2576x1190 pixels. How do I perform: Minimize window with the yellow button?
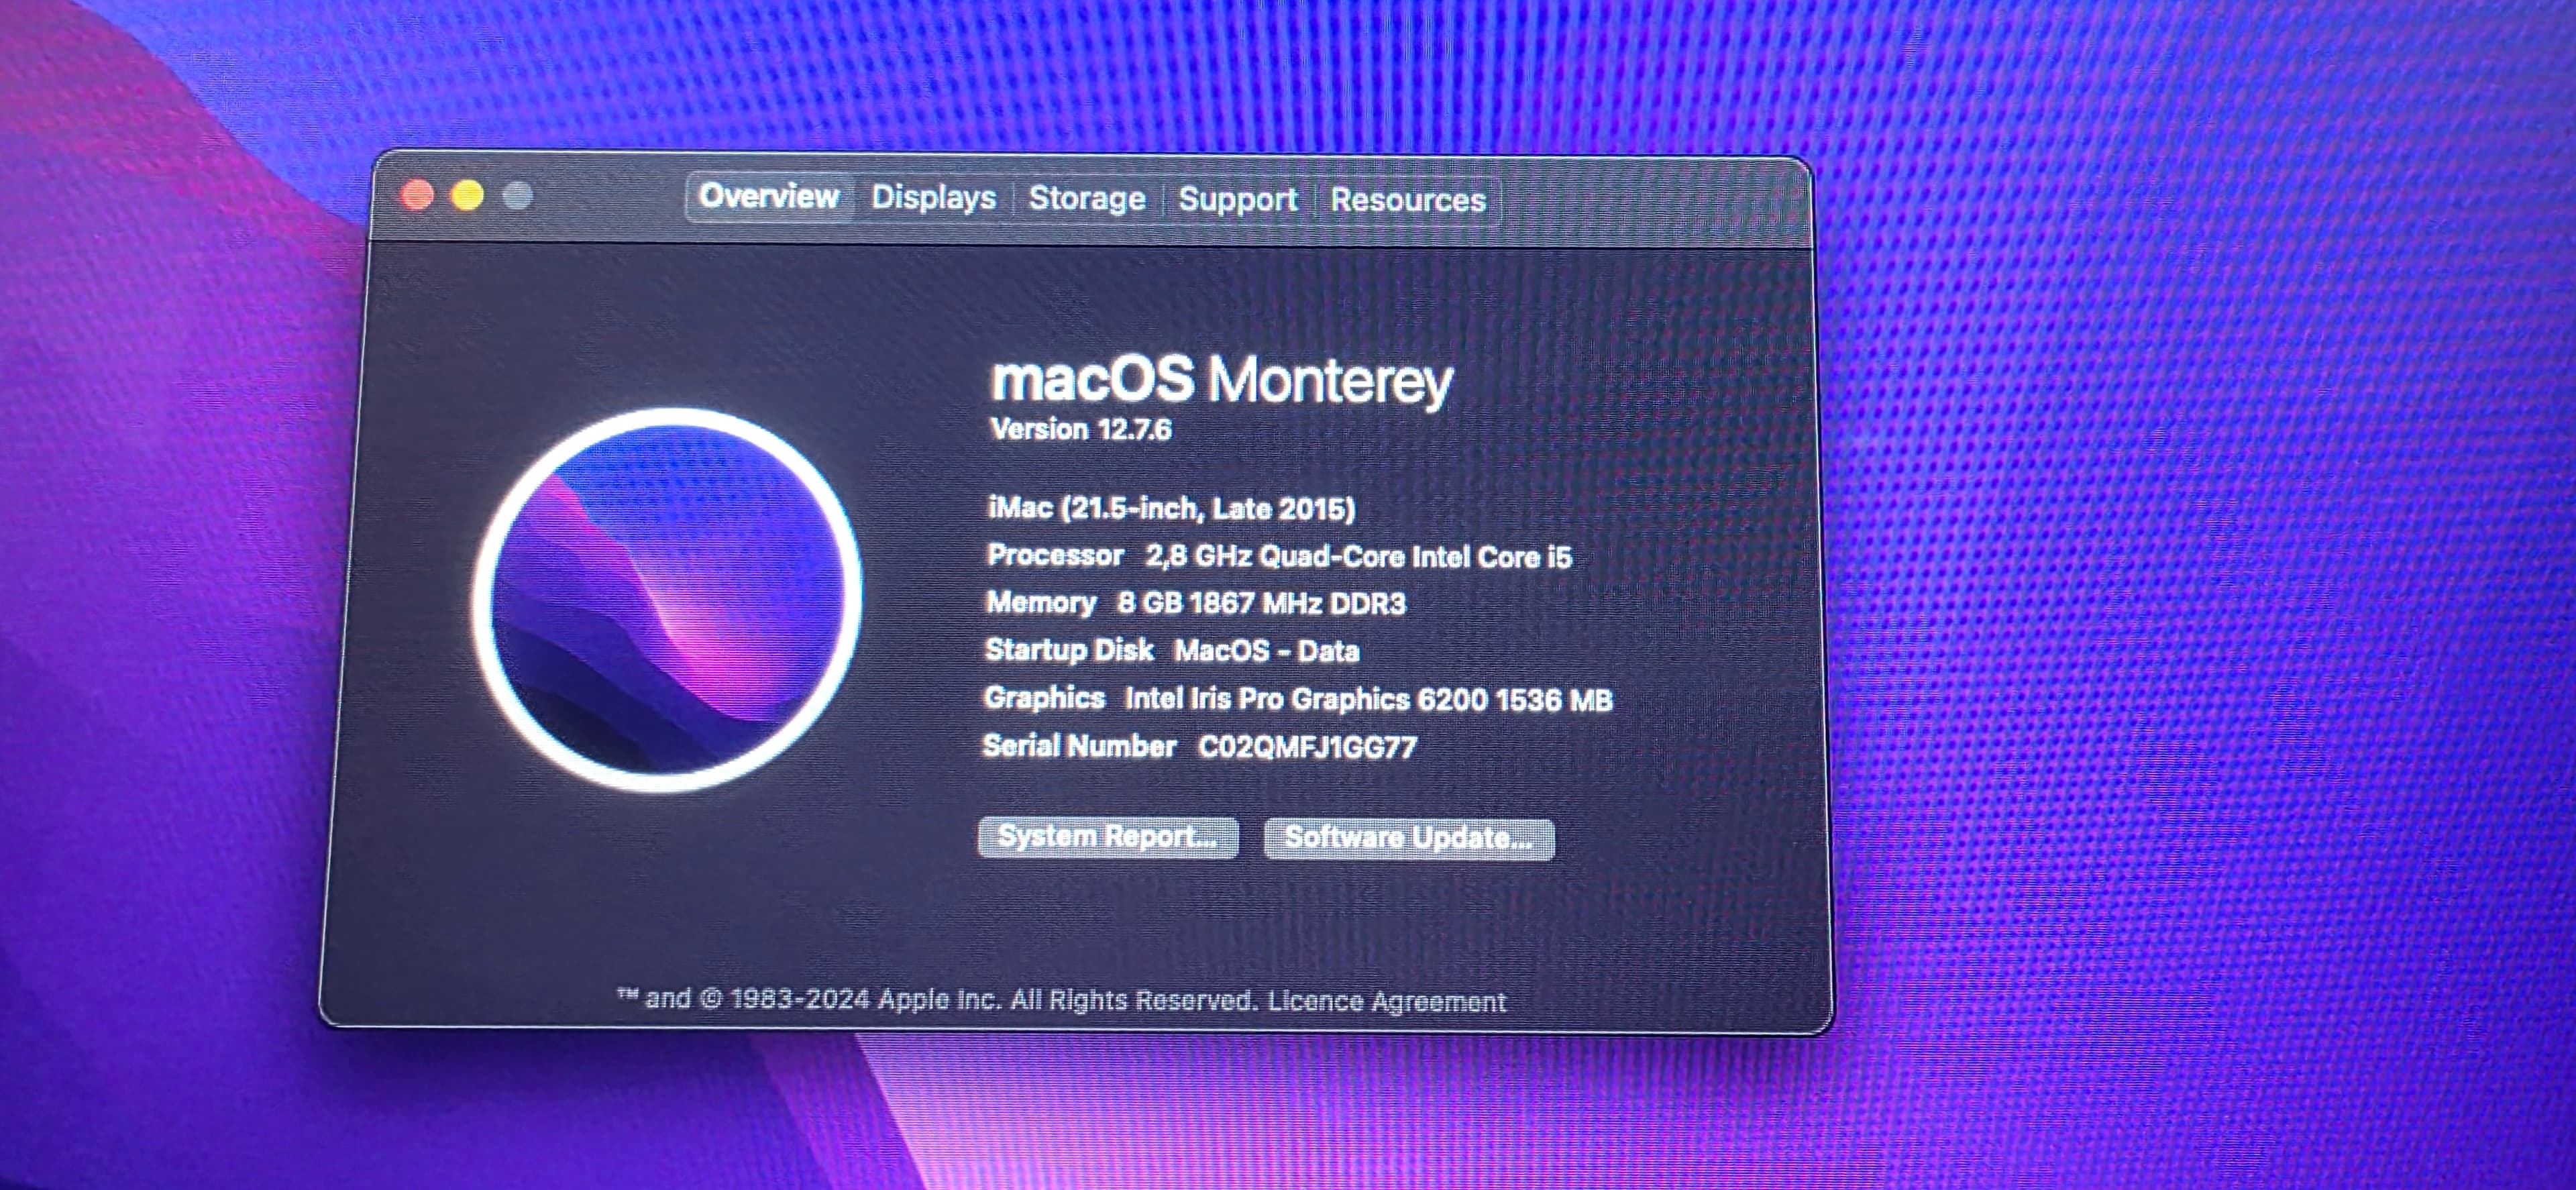(467, 195)
